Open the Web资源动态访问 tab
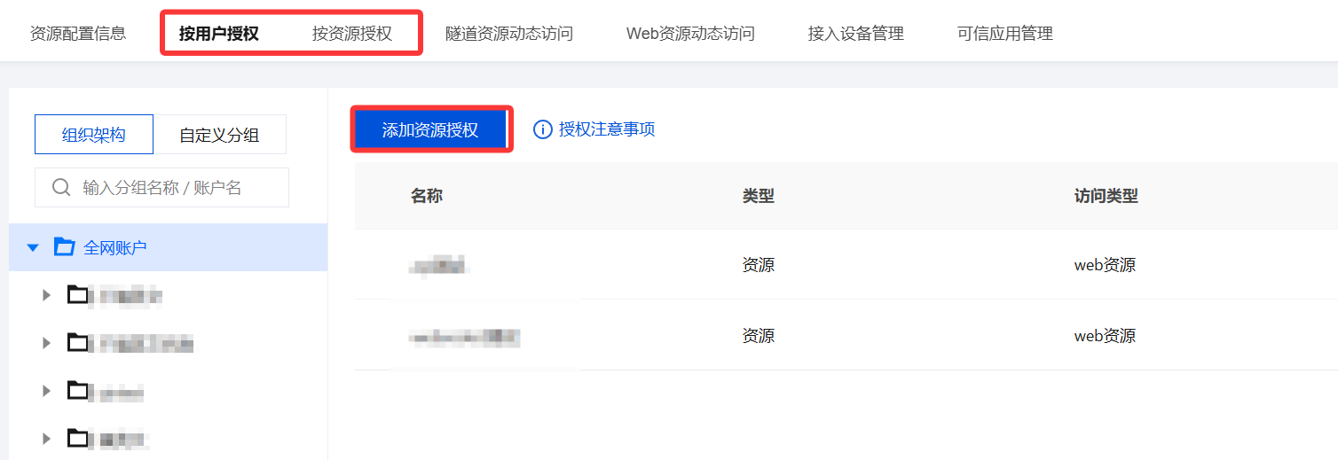Screen dimensions: 1338x460 [690, 34]
